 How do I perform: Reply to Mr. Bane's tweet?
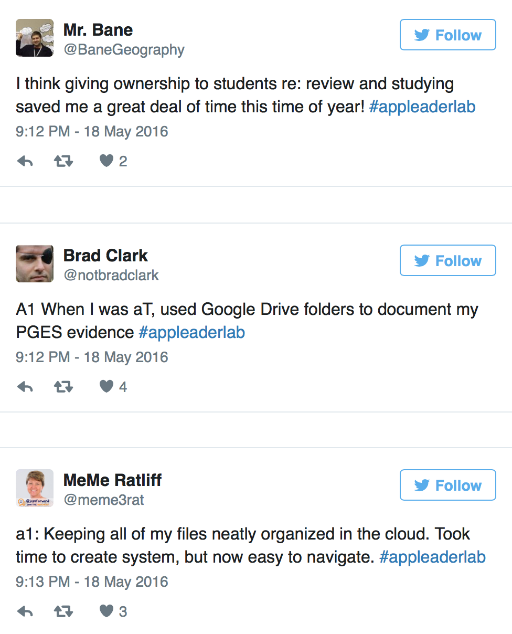(25, 161)
